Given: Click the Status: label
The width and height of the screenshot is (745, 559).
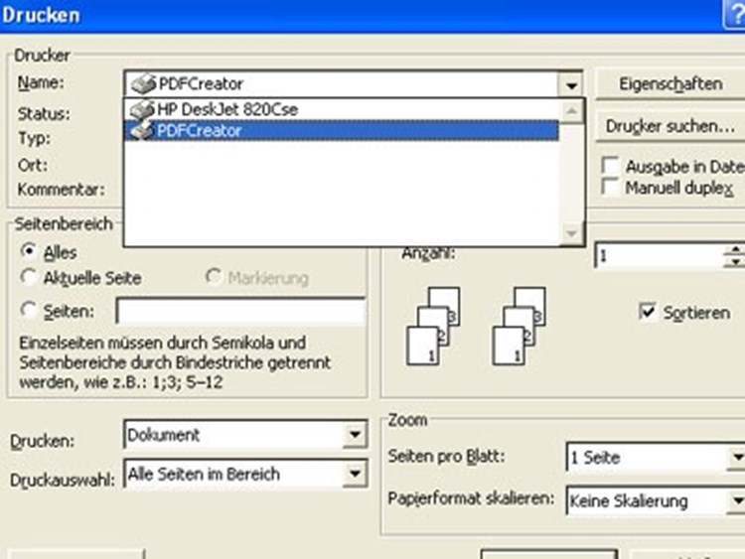Looking at the screenshot, I should (44, 114).
